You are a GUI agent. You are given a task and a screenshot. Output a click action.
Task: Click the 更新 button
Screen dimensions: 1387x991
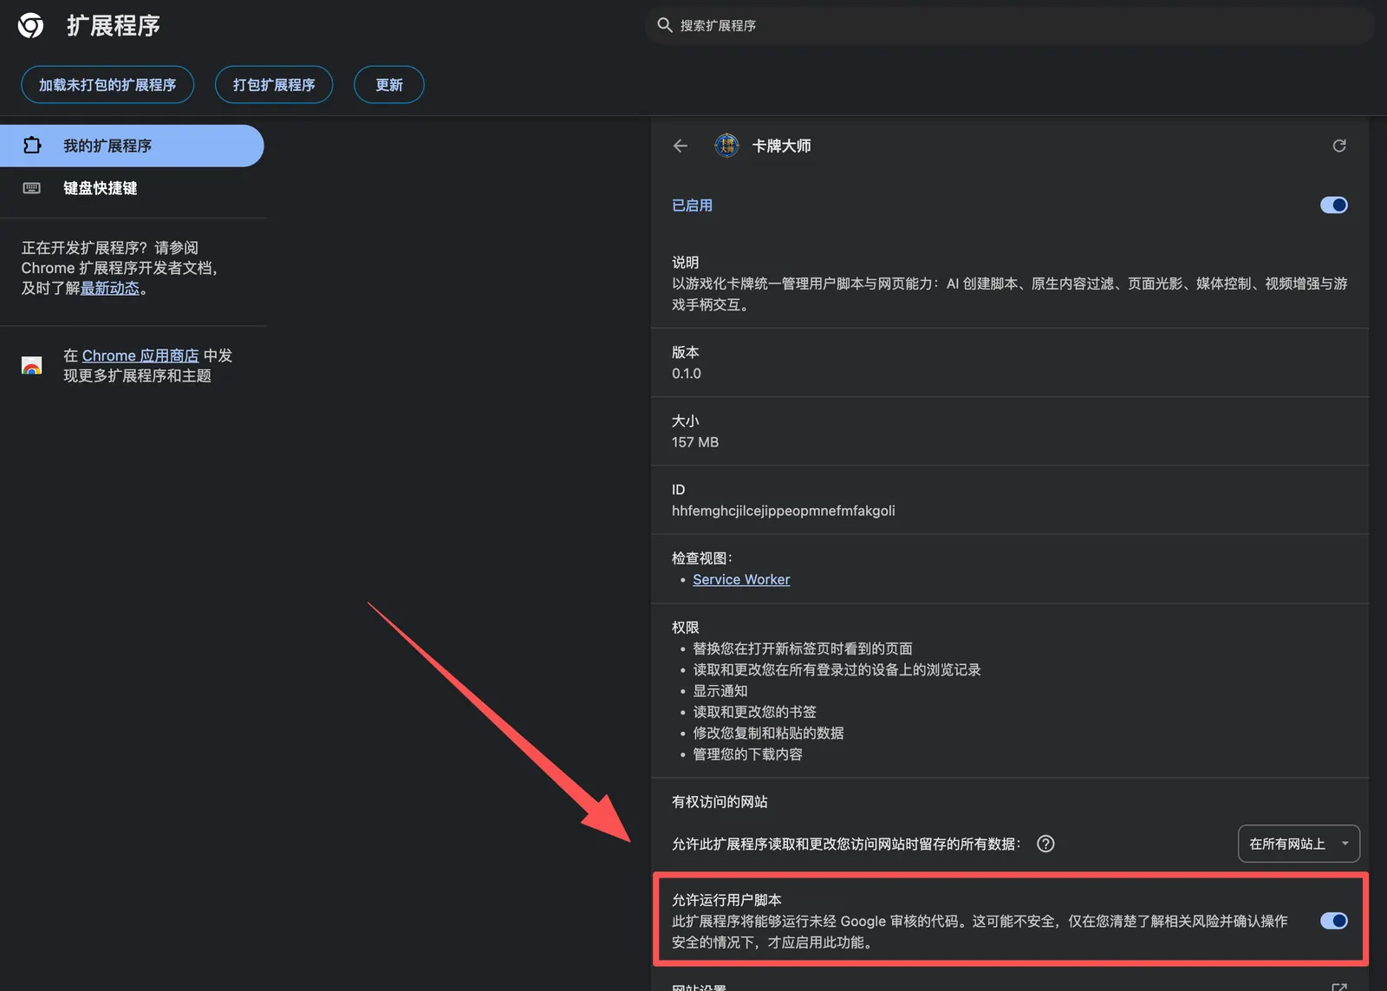pos(389,85)
